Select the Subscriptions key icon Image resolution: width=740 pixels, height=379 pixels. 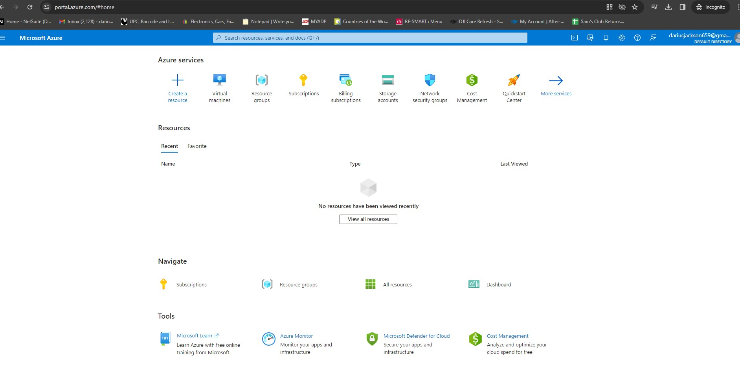[x=303, y=80]
